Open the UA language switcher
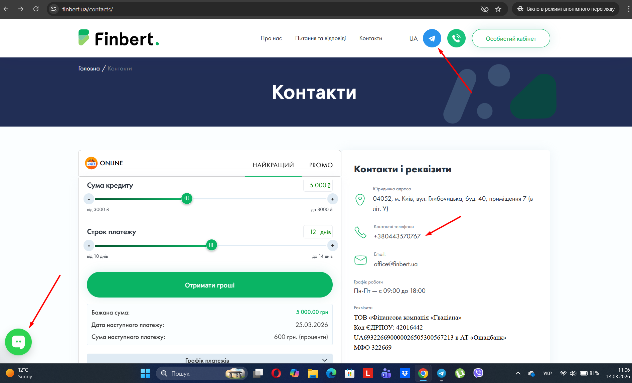 tap(414, 38)
